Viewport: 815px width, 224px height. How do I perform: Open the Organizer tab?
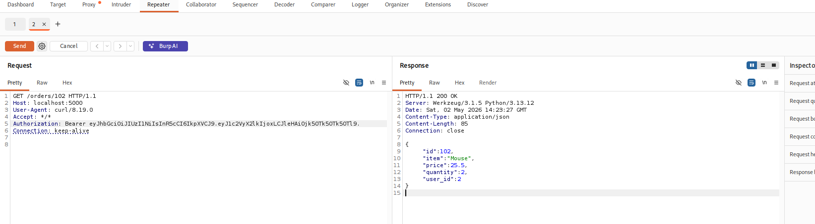coord(397,4)
